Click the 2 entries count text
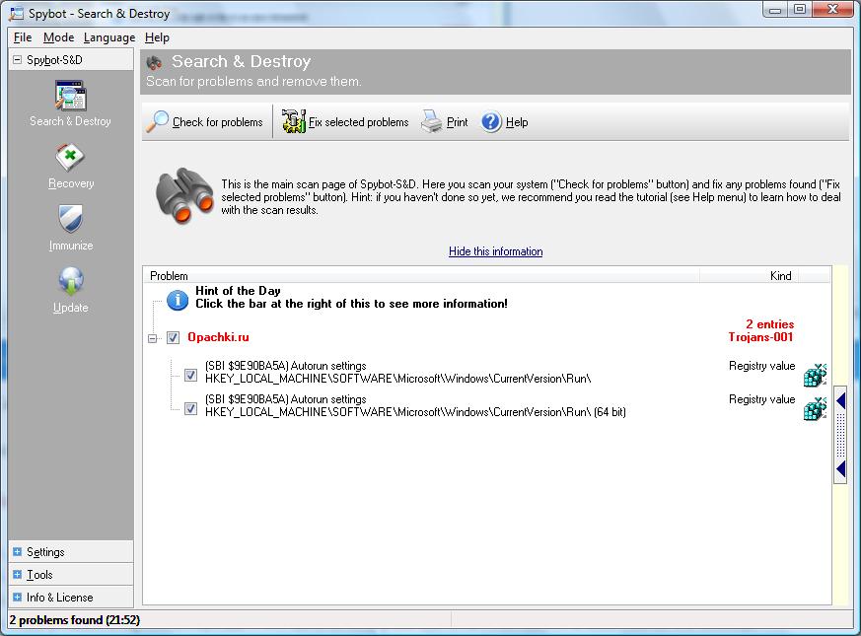 click(769, 324)
